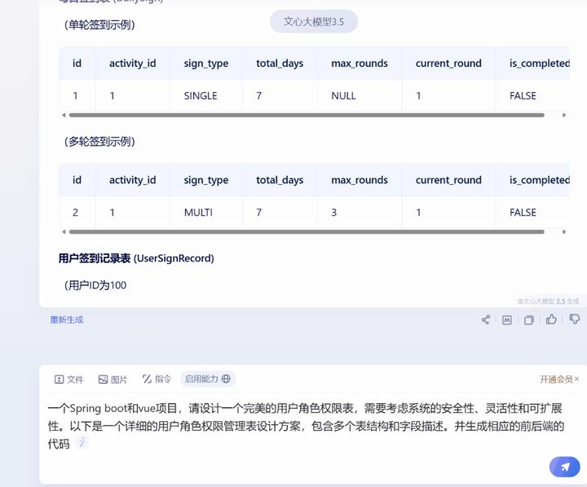Click the first table's right scroll arrow

tap(564, 115)
